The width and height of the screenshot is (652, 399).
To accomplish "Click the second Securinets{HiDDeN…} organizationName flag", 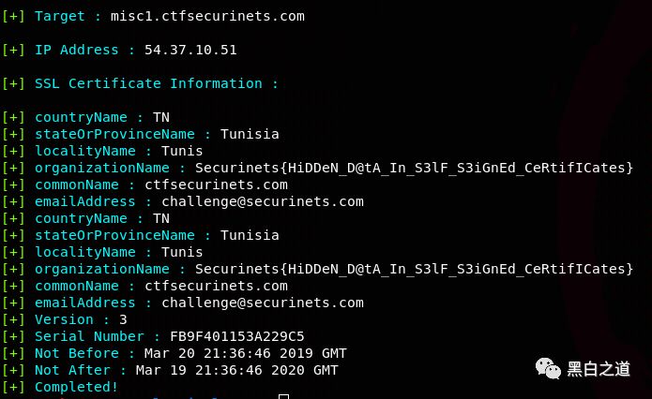I will pyautogui.click(x=414, y=269).
